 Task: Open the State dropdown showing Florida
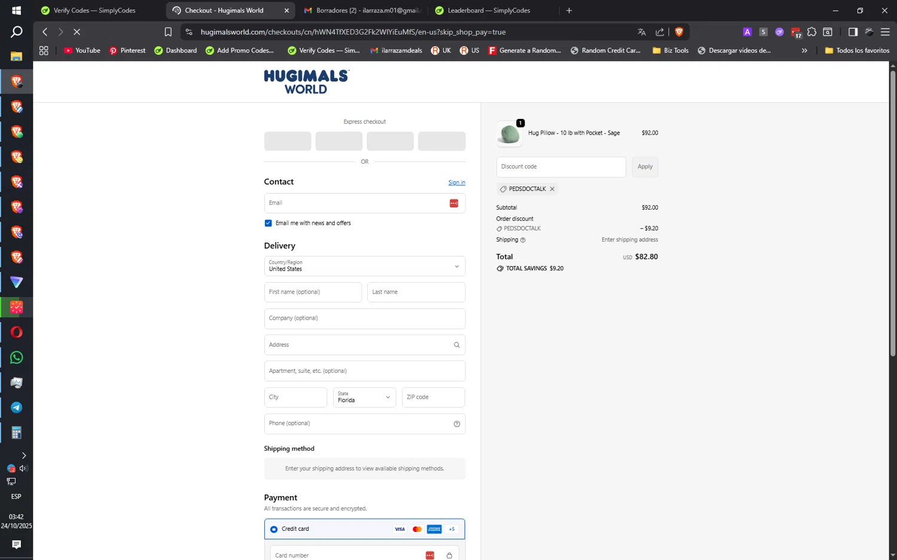[364, 397]
